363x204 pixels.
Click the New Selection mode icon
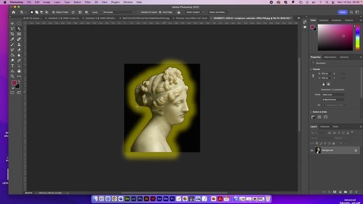click(32, 12)
